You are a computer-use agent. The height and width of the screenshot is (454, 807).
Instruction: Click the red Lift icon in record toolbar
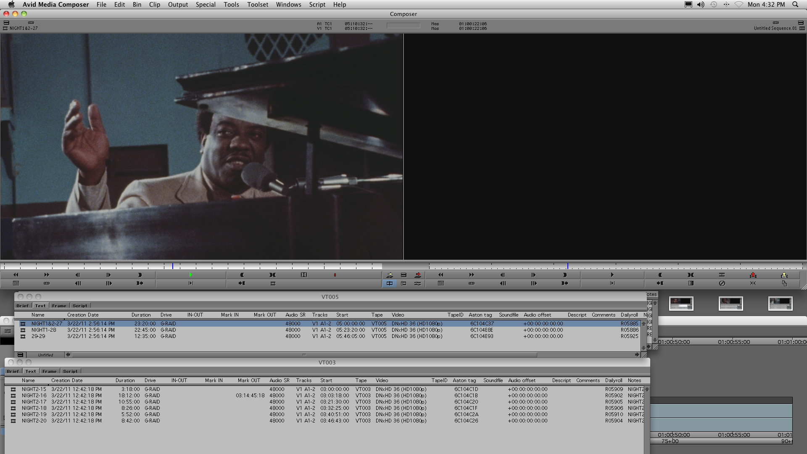pos(753,275)
